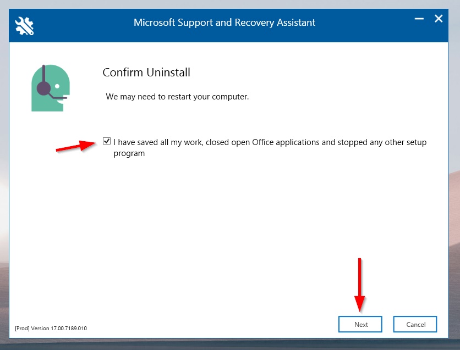Screen dimensions: 460x350
Task: Click the wrench tools app icon
Action: (x=24, y=26)
